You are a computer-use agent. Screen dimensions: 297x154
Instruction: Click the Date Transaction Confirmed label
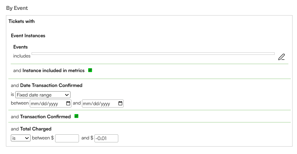pyautogui.click(x=51, y=85)
